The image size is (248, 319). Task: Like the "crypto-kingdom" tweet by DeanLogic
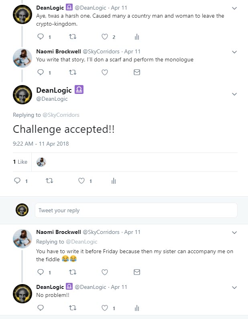(105, 37)
